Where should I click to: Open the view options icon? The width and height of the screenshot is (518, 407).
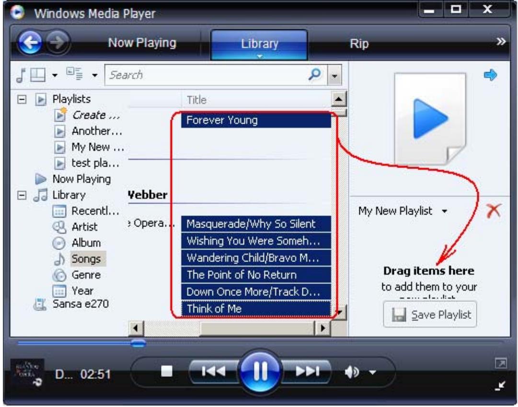(74, 74)
